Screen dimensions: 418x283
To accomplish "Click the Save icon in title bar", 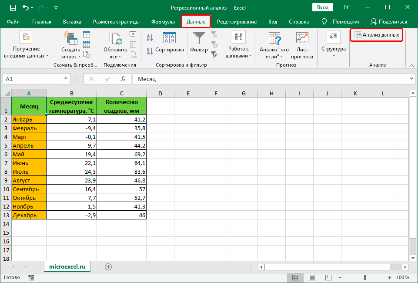I will [13, 8].
